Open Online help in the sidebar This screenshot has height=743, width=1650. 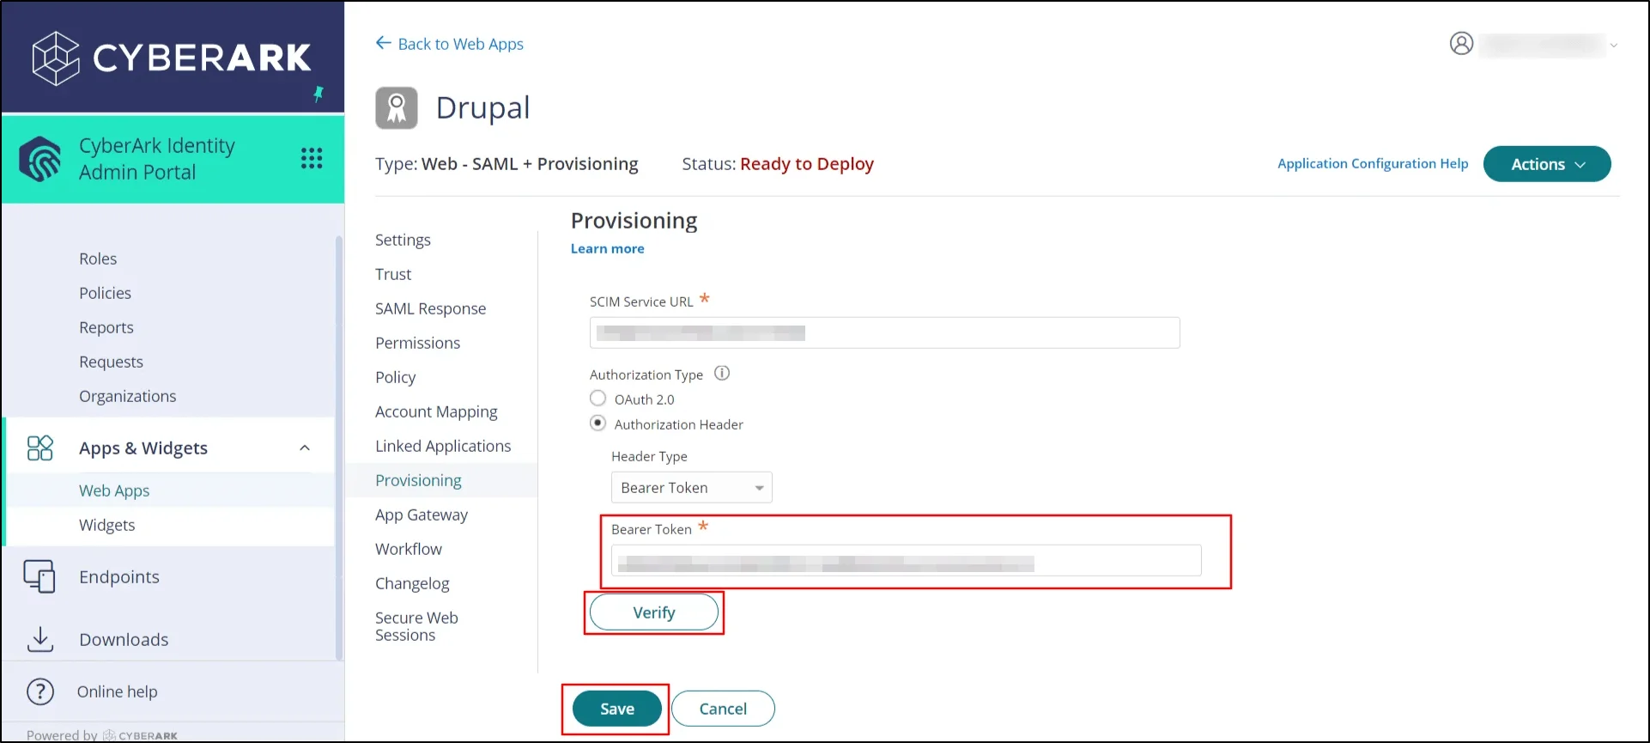(x=117, y=691)
